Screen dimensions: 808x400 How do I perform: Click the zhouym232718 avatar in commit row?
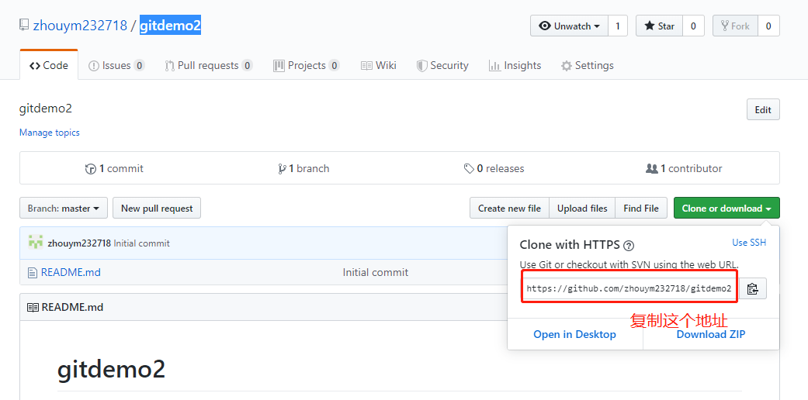[x=36, y=243]
